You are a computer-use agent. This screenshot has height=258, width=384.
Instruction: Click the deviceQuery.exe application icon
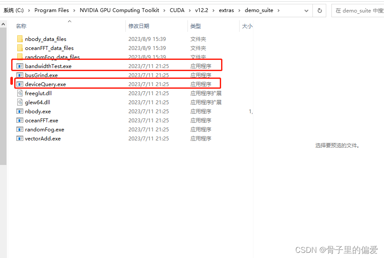(20, 84)
